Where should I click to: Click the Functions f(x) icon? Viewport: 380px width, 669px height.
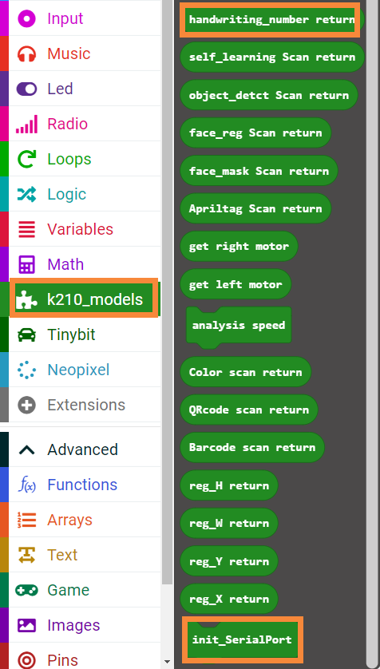tap(27, 485)
